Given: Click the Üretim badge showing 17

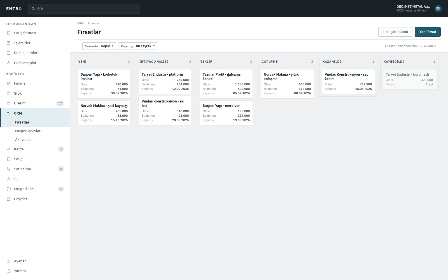Looking at the screenshot, I should click(x=60, y=103).
